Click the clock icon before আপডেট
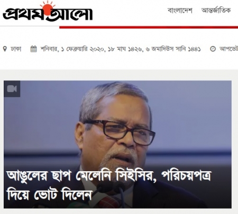Screen dimensions: 238x214 pos(213,49)
